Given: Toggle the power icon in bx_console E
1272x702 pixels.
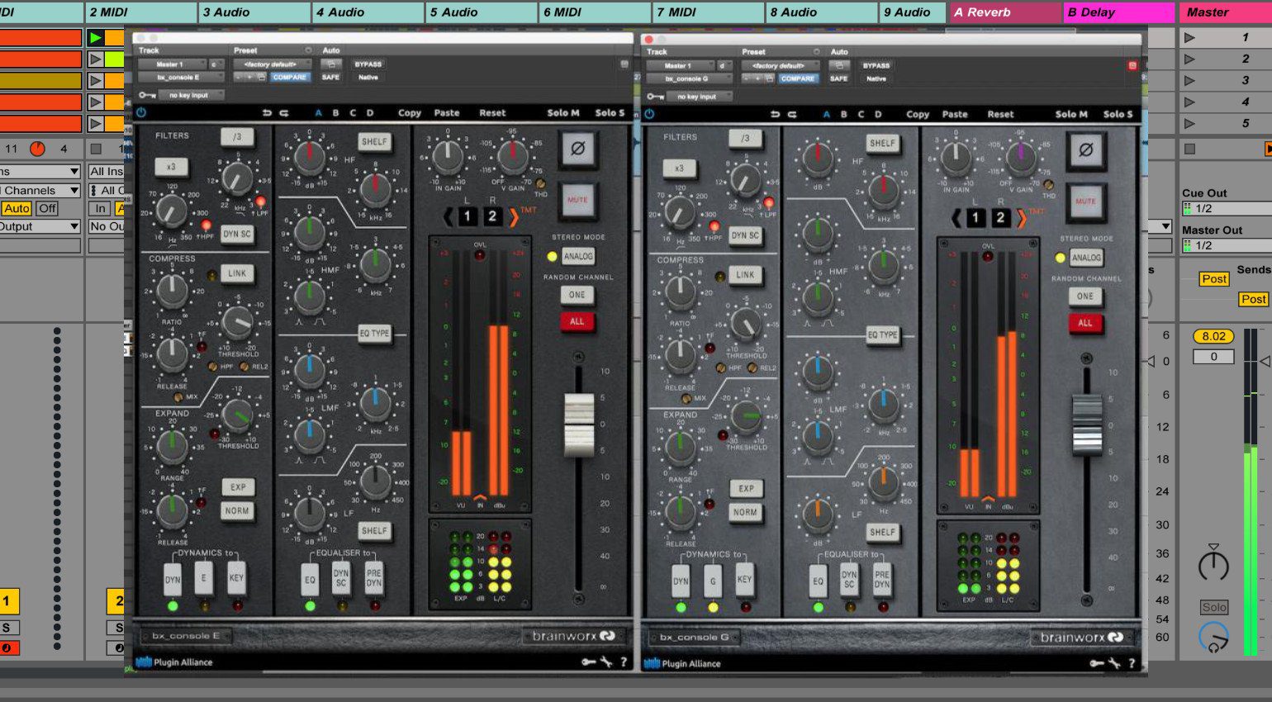Looking at the screenshot, I should point(140,112).
